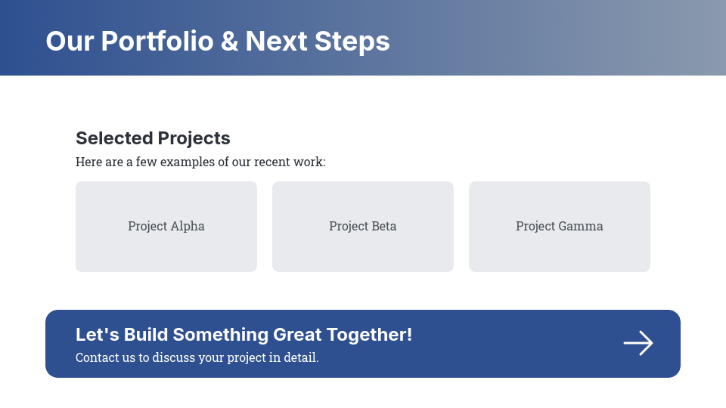Click the right arrow icon in the banner
726x408 pixels.
point(638,343)
